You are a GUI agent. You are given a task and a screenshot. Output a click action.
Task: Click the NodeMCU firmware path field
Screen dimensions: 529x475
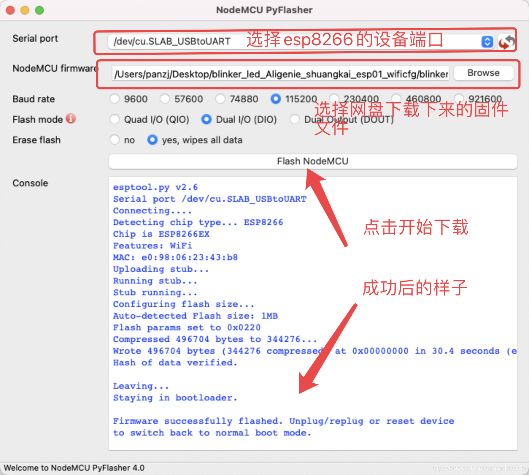coord(280,74)
